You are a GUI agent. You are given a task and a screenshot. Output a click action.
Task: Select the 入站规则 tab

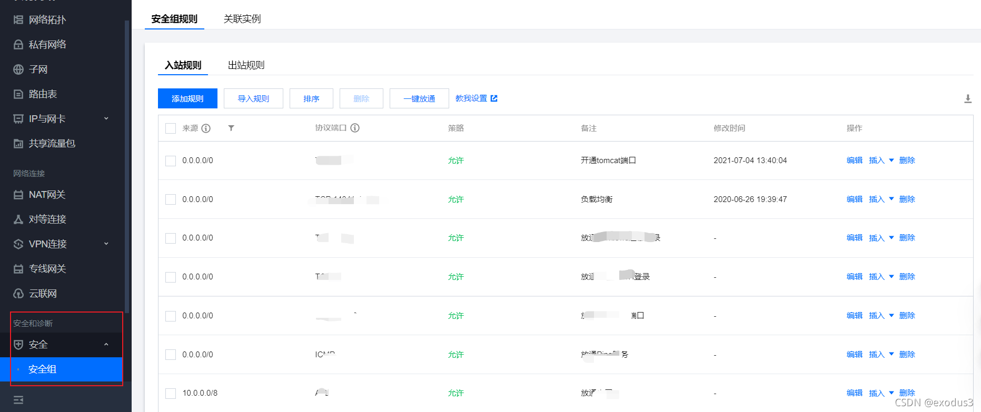[x=183, y=65]
